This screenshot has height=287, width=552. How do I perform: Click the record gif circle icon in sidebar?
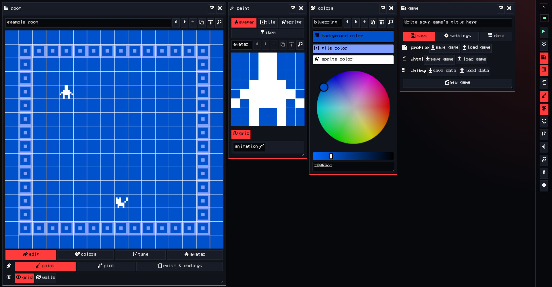pos(544,185)
